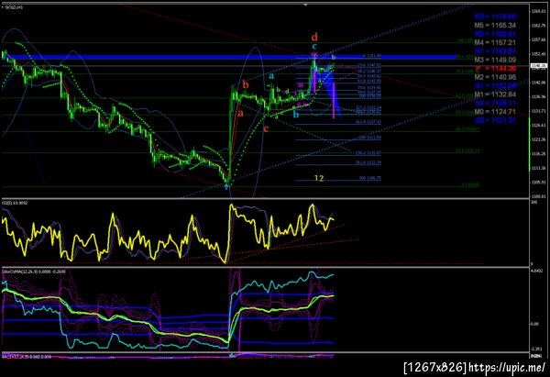Click the M0 = 1124.71 level label

[495, 112]
